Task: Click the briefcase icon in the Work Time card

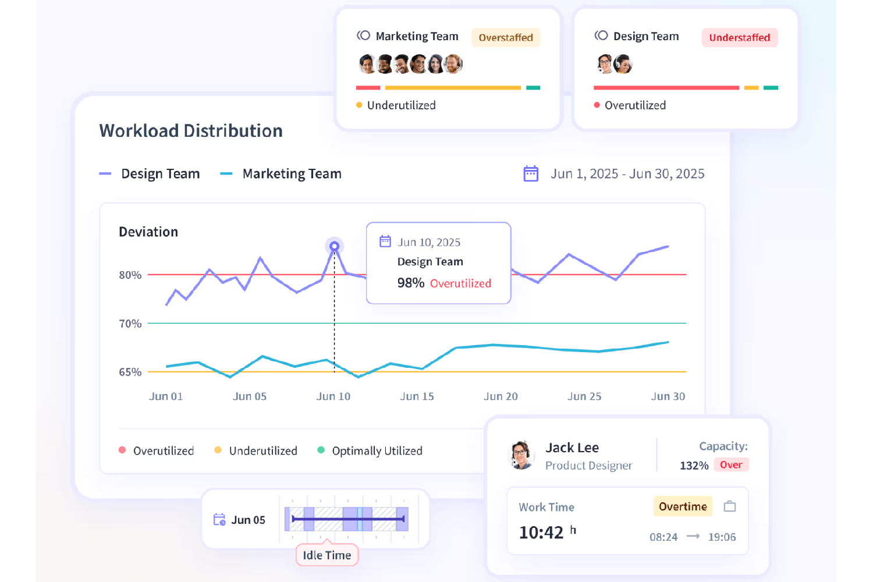Action: 730,506
